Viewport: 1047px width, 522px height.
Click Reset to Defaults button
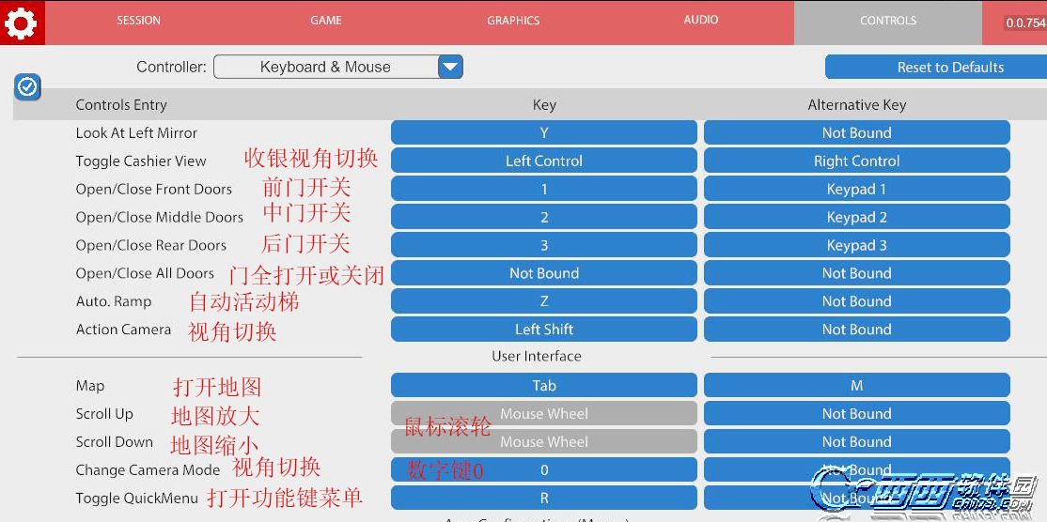coord(936,67)
